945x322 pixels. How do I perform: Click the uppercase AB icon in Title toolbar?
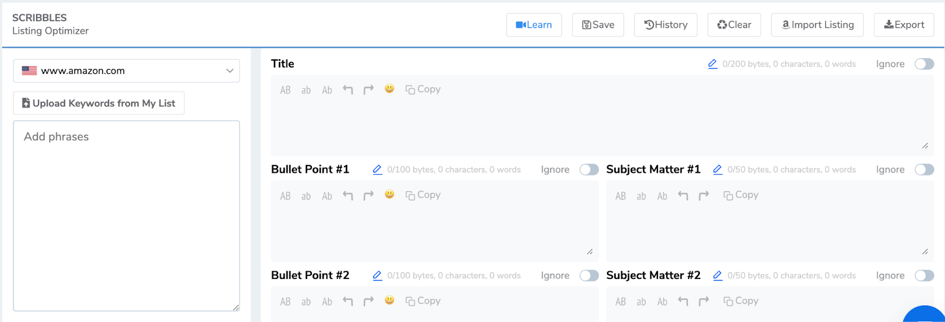285,90
